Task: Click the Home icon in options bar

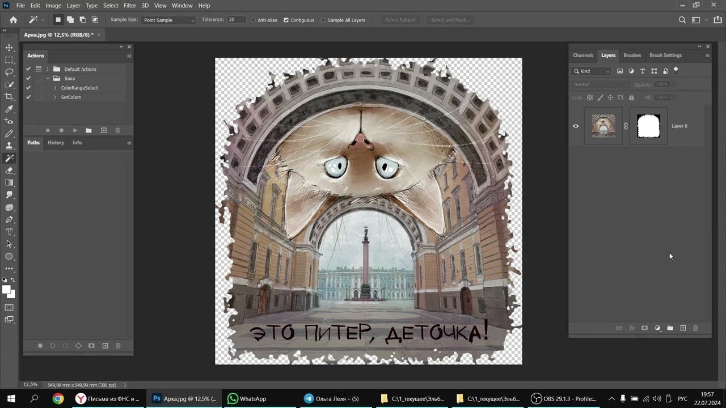Action: [14, 20]
